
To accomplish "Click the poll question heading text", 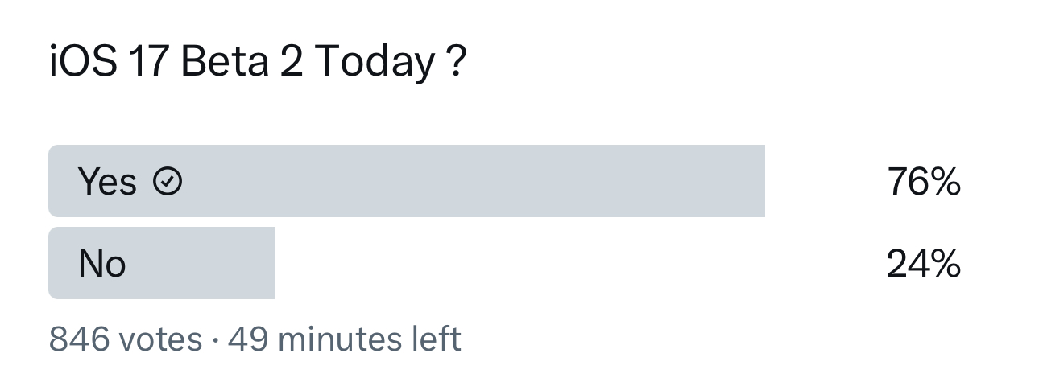I will pyautogui.click(x=258, y=64).
